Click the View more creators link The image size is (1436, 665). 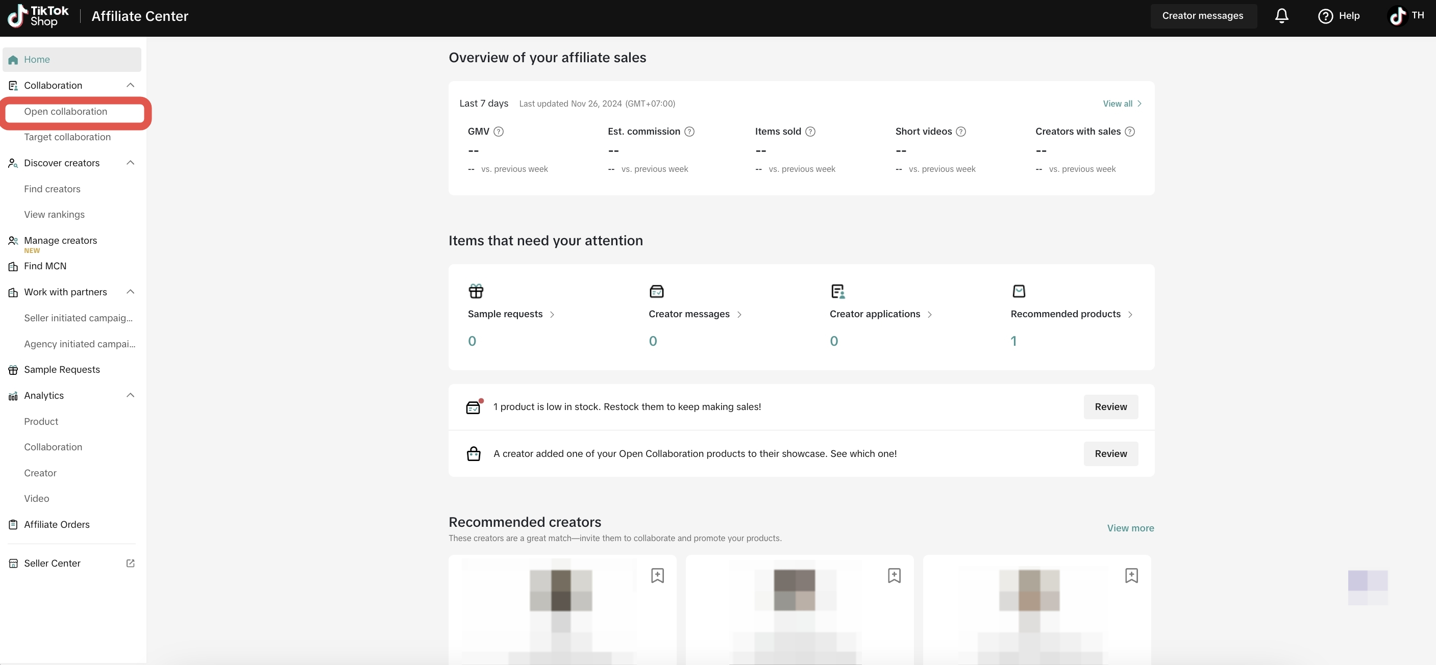click(1130, 528)
